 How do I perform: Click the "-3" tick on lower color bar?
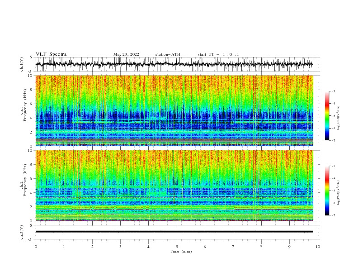tap(333, 166)
